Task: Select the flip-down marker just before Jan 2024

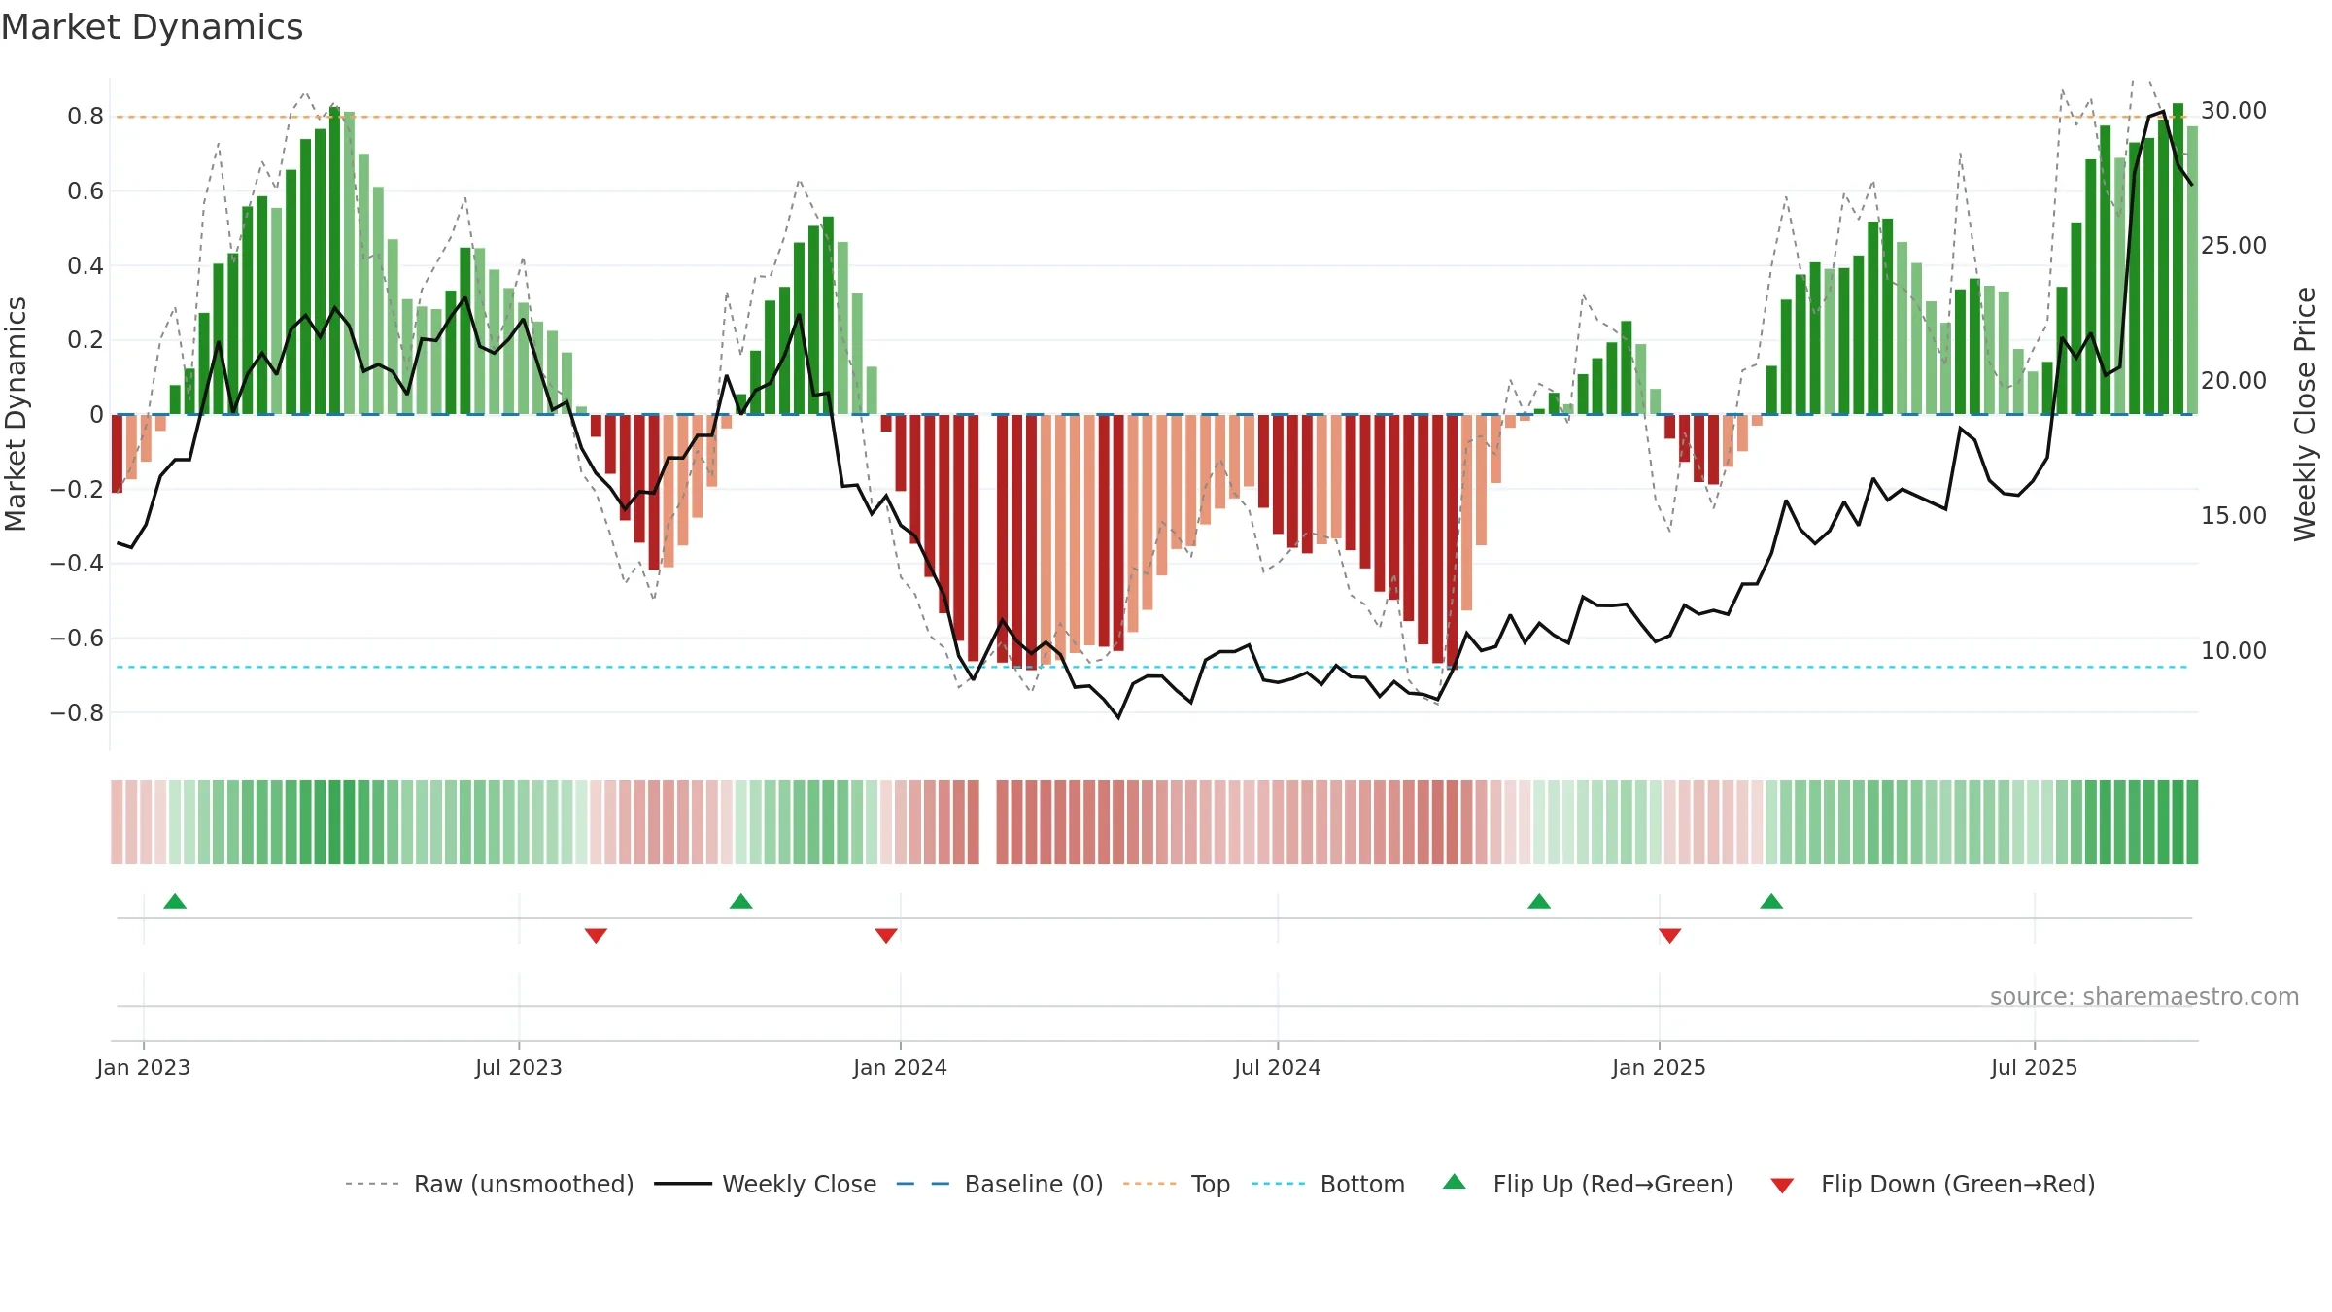Action: click(886, 935)
